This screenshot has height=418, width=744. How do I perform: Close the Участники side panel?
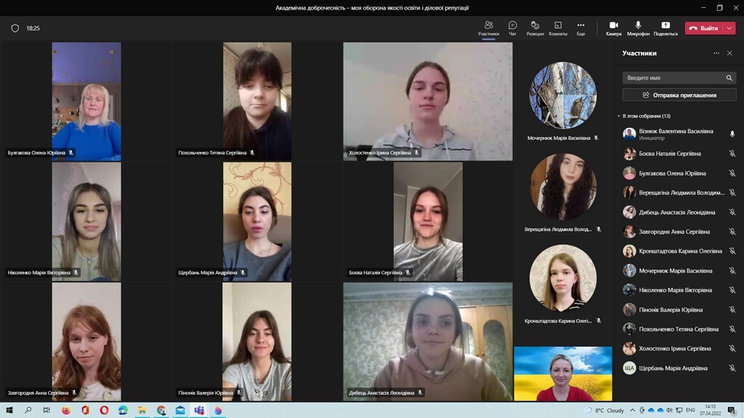[x=729, y=53]
